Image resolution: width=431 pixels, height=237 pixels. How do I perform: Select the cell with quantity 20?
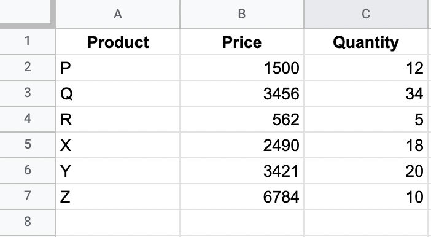pos(366,171)
